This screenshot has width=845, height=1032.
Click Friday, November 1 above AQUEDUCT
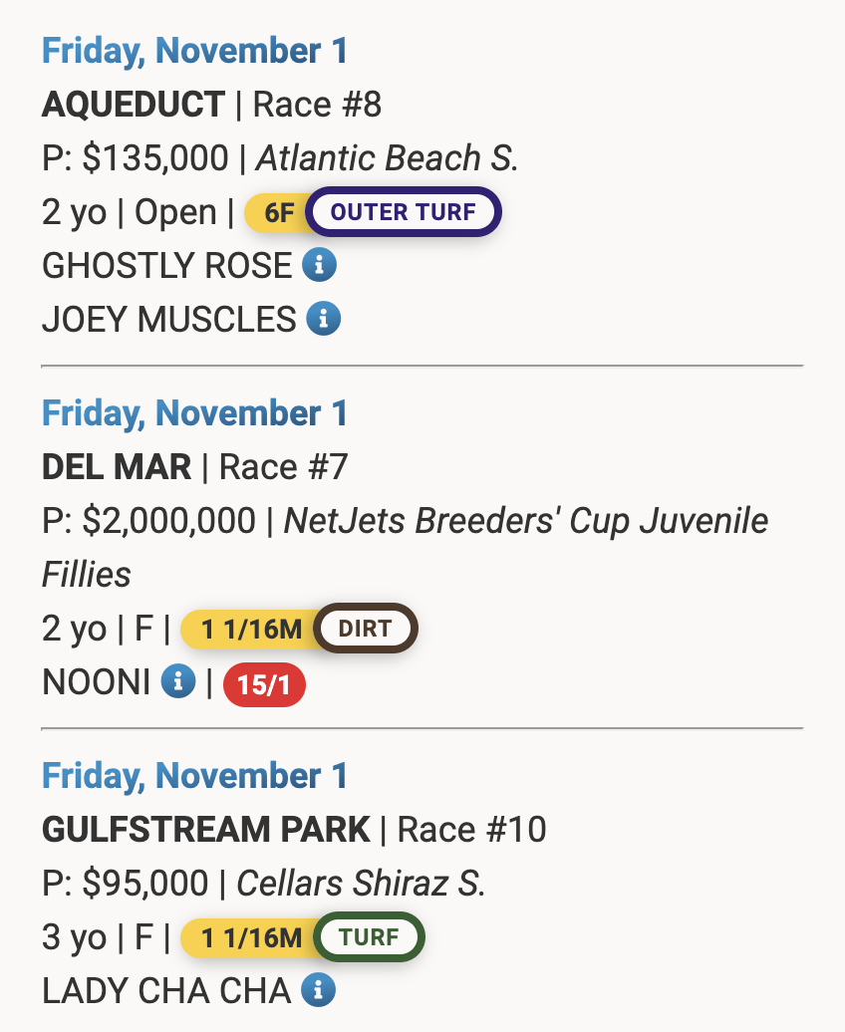coord(195,51)
